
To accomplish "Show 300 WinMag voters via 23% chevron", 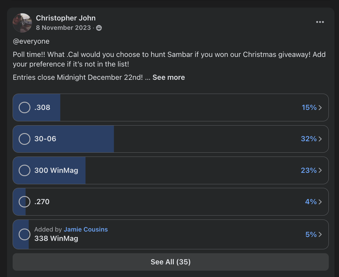I will (320, 170).
